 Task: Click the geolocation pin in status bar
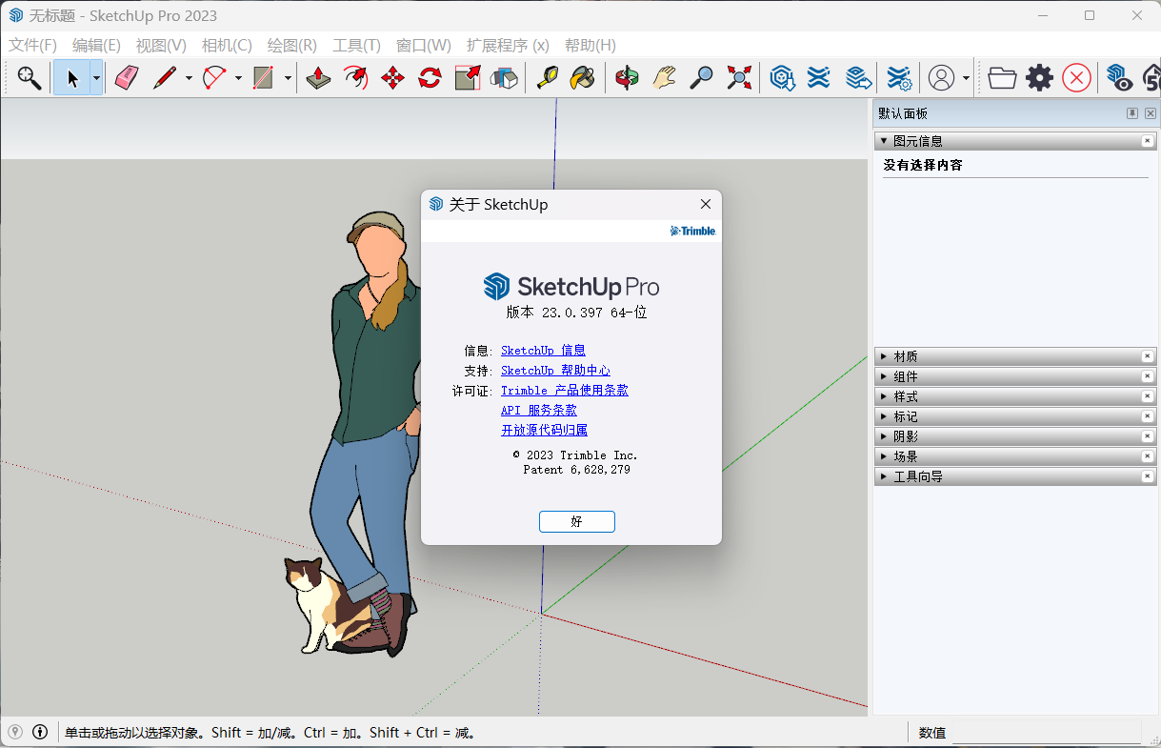tap(15, 732)
